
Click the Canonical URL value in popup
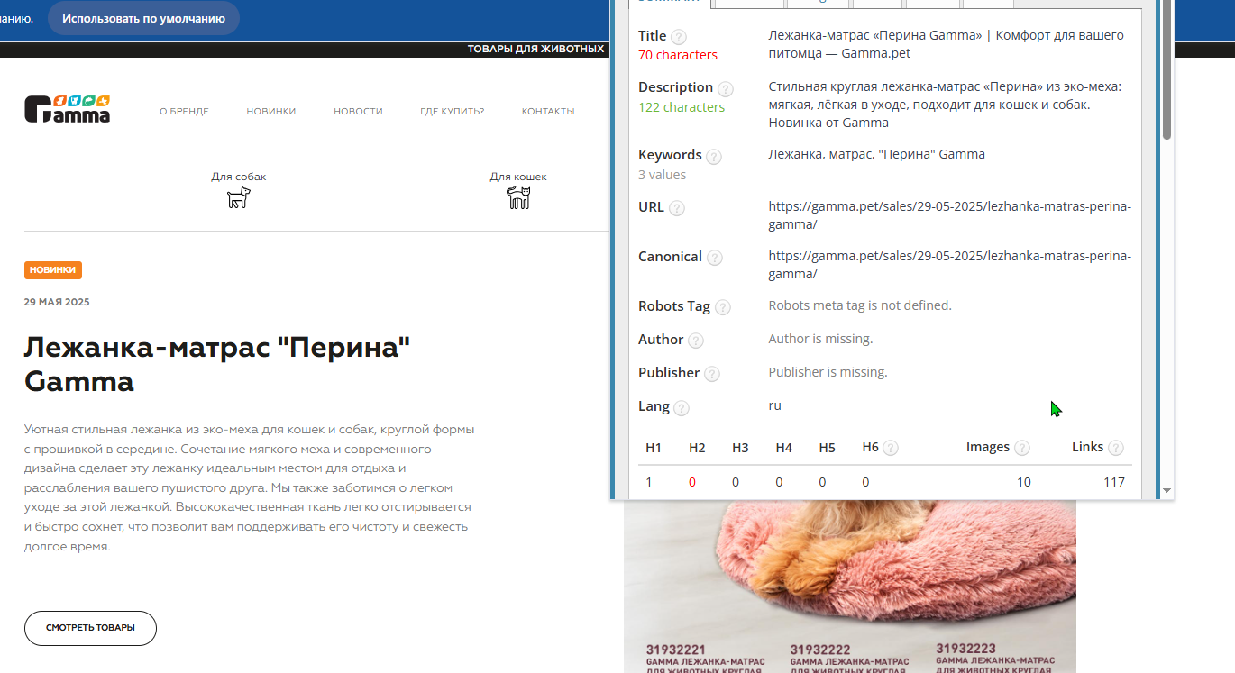950,265
